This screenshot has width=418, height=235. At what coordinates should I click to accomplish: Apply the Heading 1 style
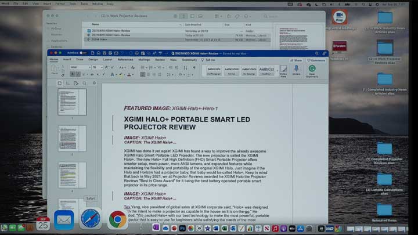(x=266, y=71)
